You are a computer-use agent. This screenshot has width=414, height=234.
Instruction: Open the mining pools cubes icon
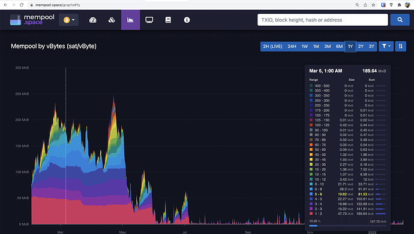(x=112, y=20)
